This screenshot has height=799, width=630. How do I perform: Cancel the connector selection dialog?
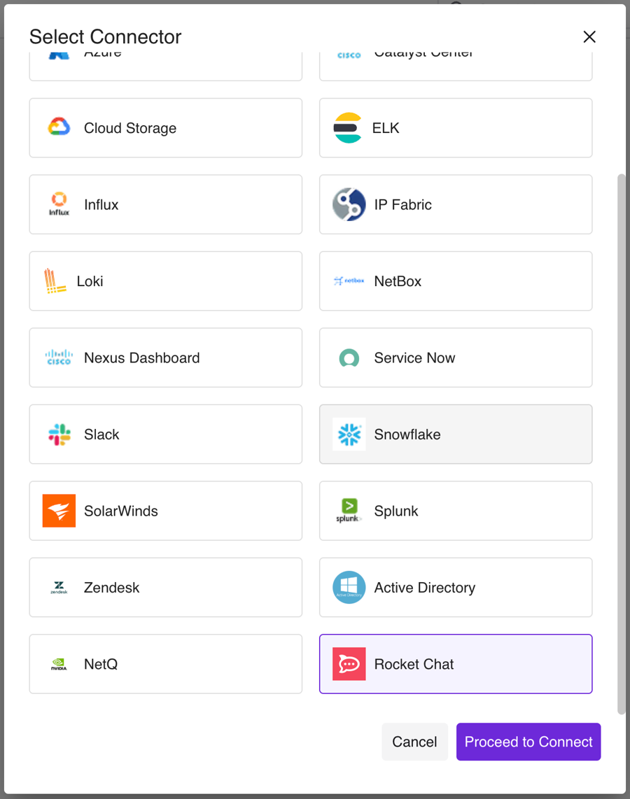tap(414, 742)
